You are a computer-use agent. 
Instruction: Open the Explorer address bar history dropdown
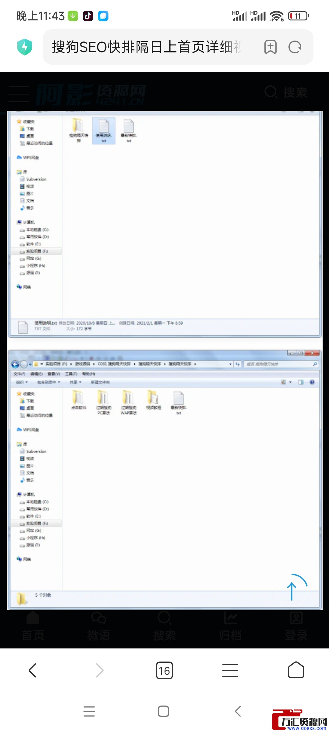(x=230, y=364)
